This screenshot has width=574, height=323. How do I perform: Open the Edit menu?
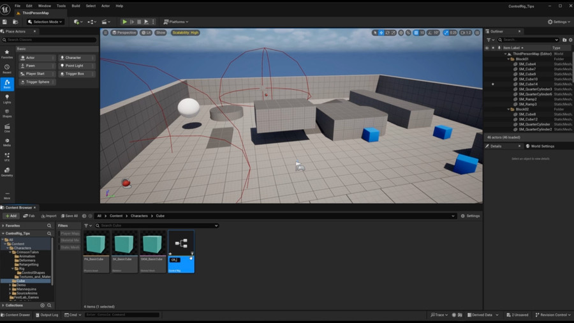coord(29,6)
